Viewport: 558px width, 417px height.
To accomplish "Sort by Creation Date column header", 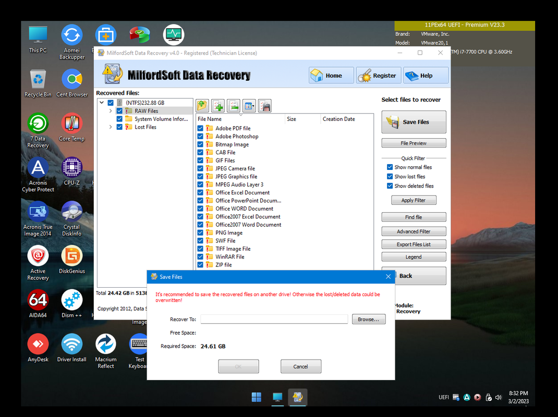I will click(347, 119).
